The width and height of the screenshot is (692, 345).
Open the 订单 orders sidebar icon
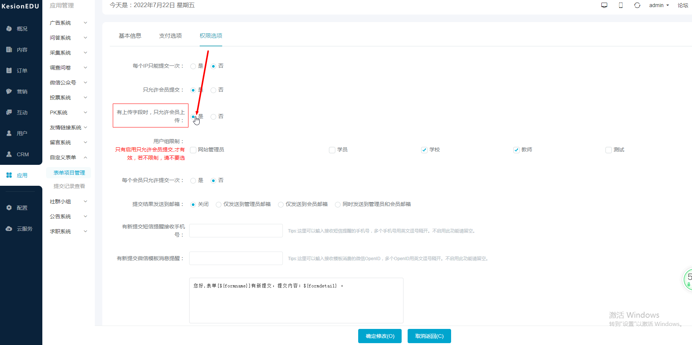(9, 71)
